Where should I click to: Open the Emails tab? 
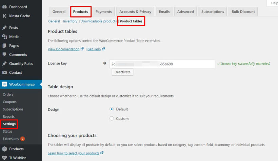click(164, 12)
